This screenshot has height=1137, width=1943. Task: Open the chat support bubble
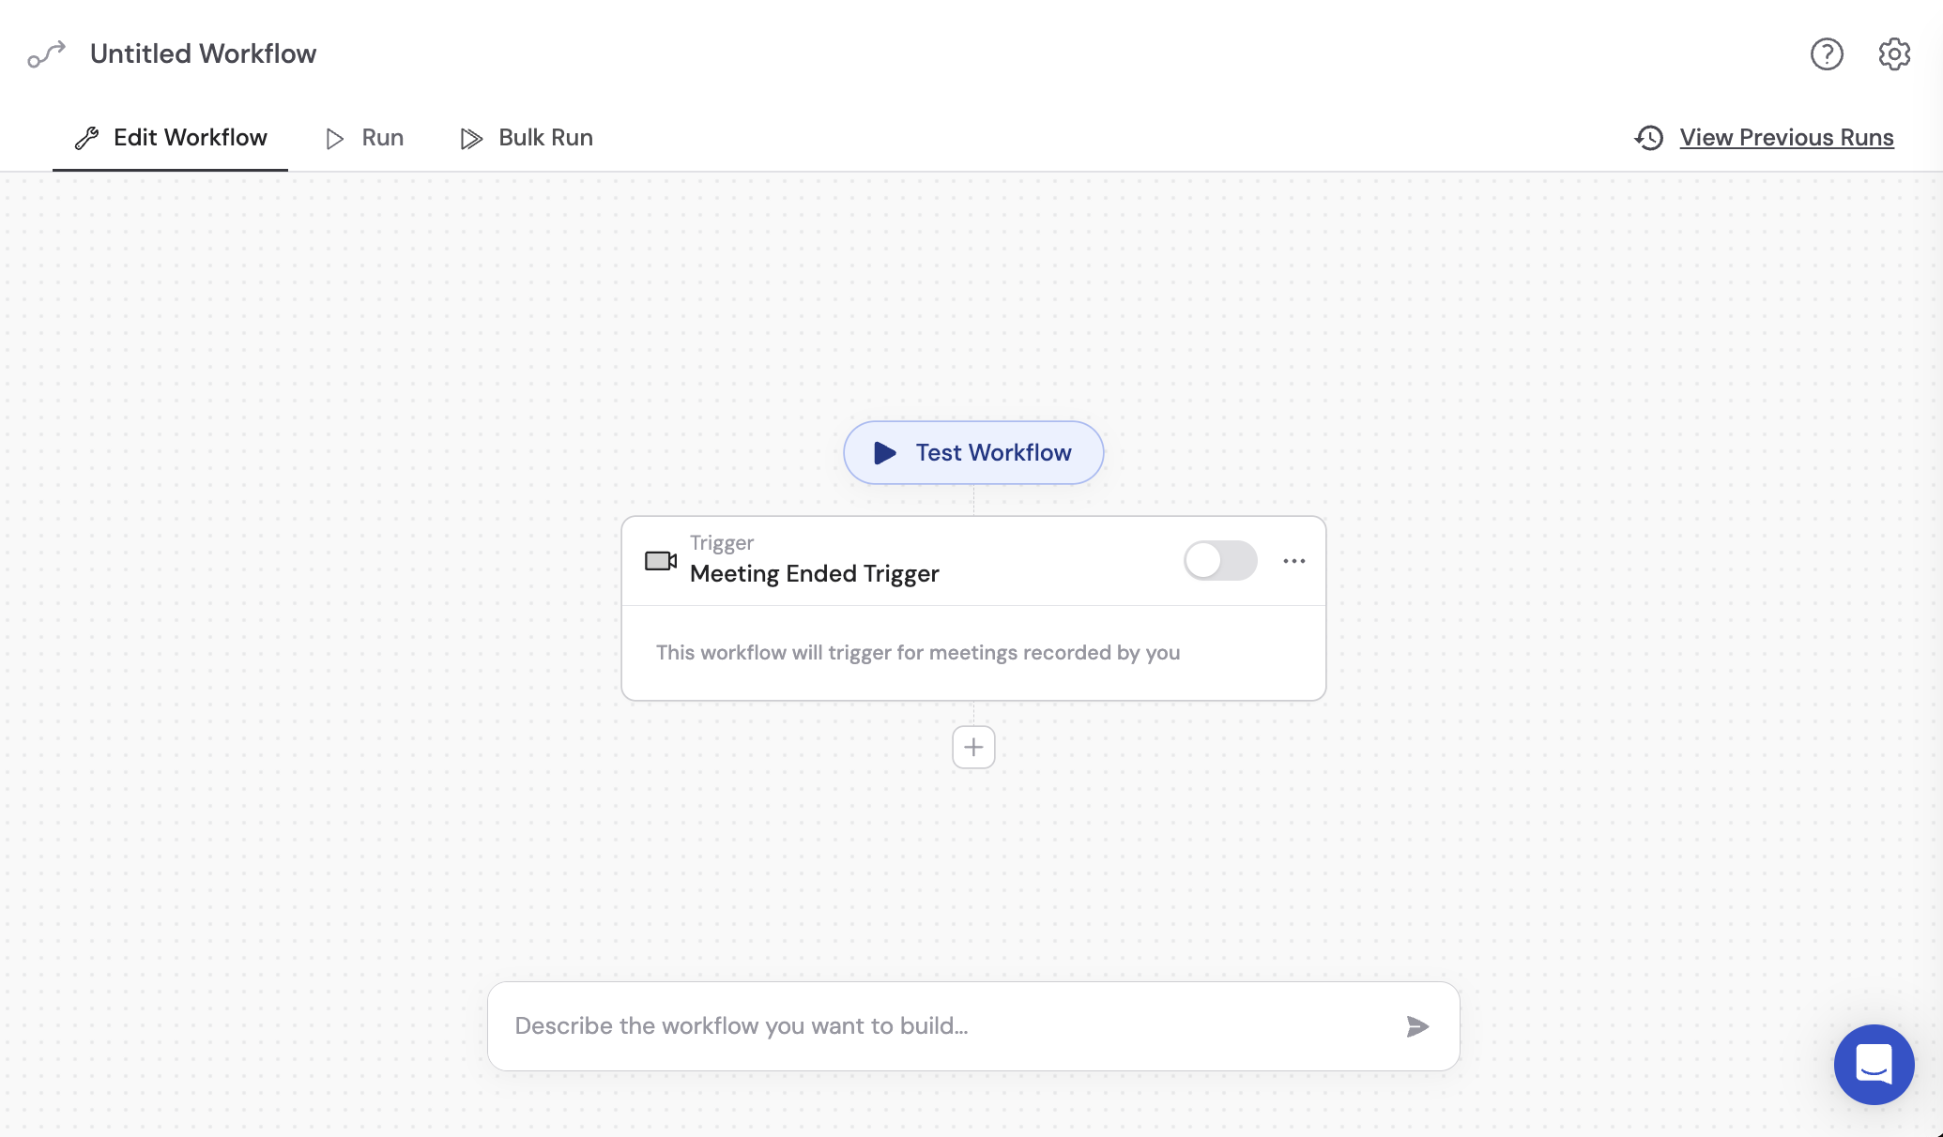point(1874,1065)
